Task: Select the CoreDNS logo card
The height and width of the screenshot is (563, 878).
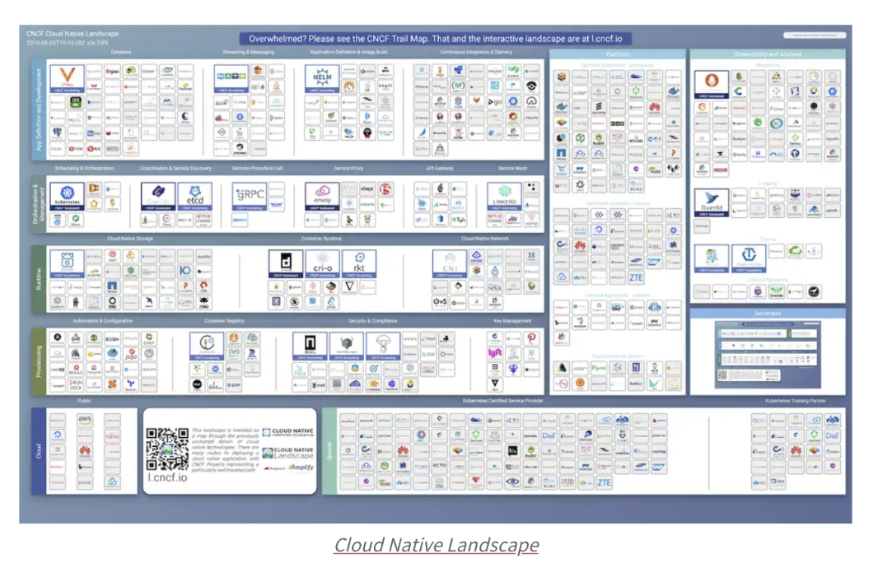Action: click(158, 197)
